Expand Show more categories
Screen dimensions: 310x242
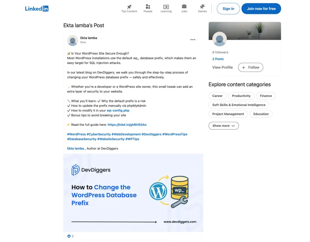pyautogui.click(x=224, y=126)
